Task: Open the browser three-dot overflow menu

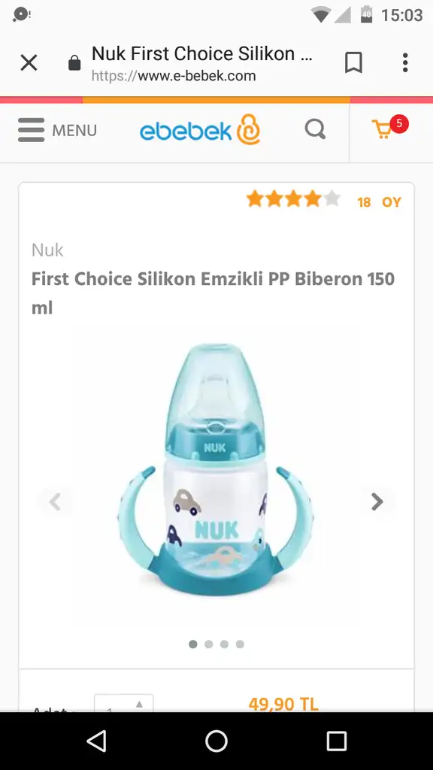Action: pyautogui.click(x=405, y=63)
